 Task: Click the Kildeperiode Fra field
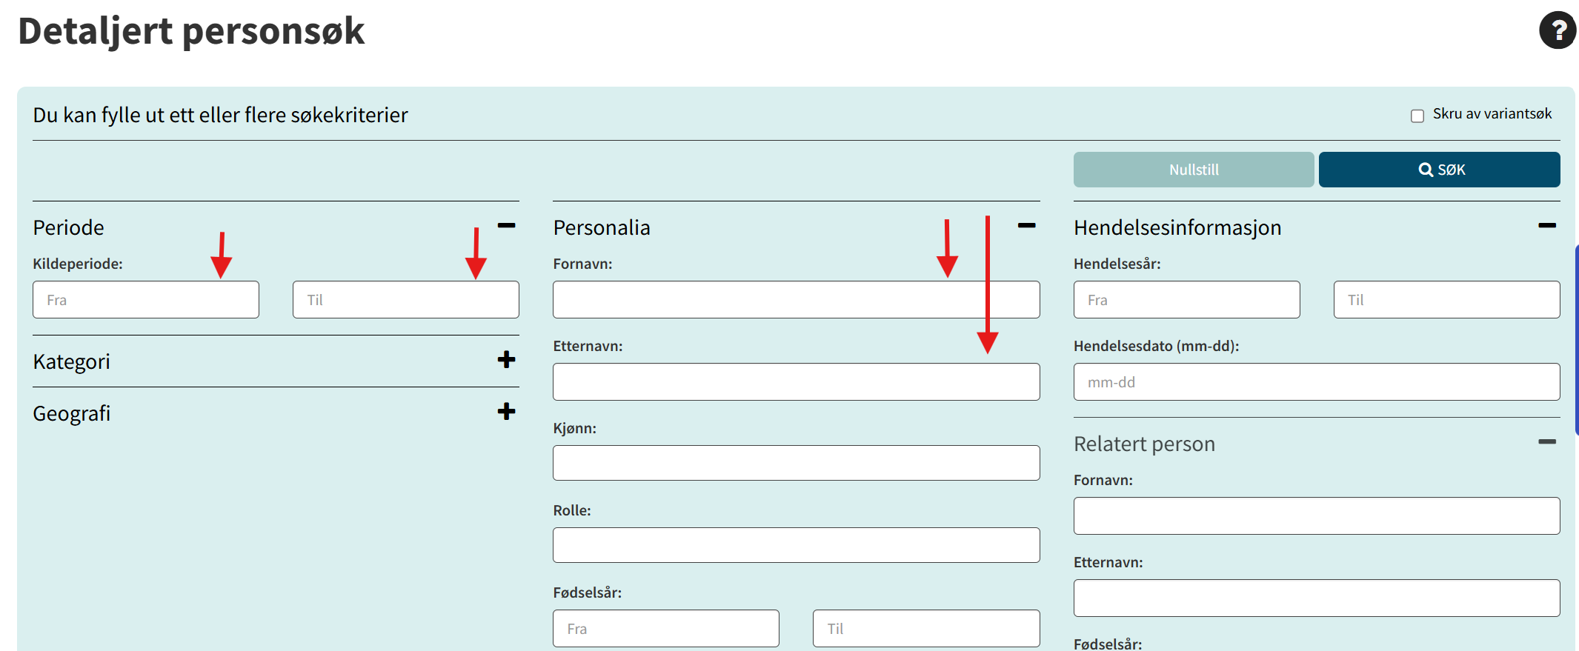(146, 300)
